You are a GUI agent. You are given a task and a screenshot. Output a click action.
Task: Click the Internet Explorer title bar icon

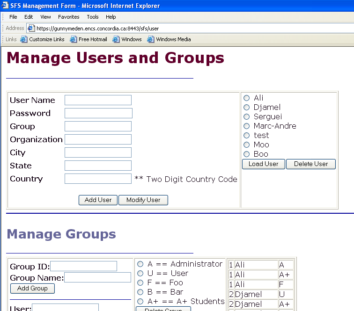coord(6,6)
